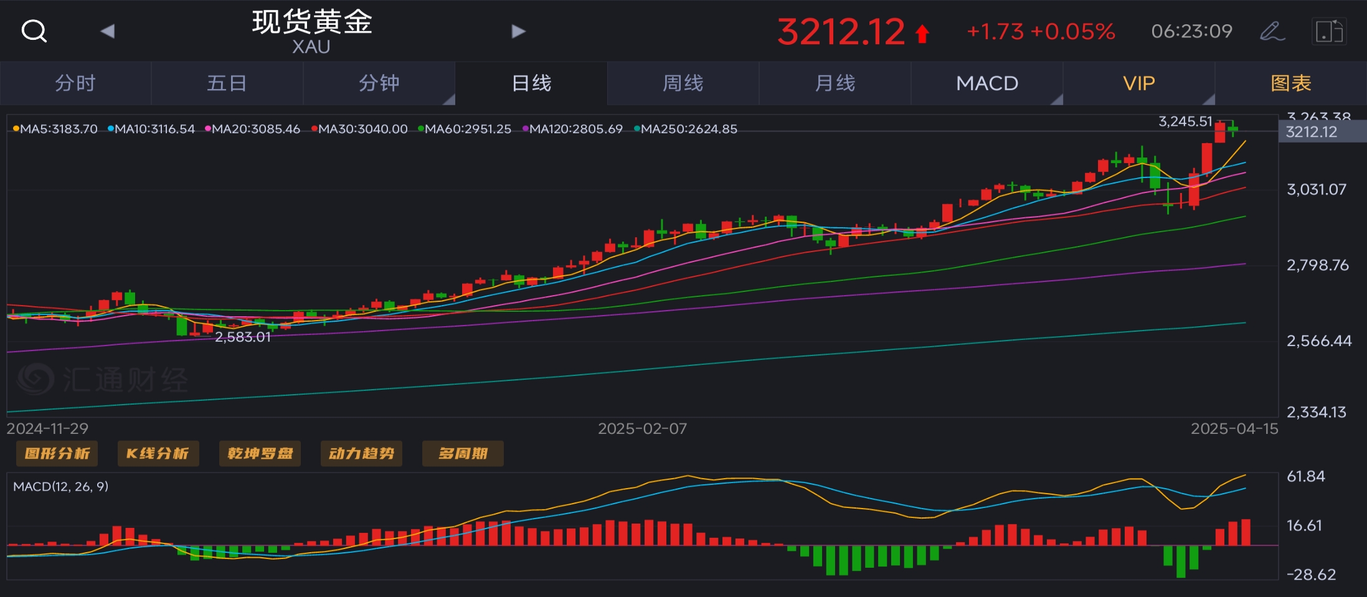The width and height of the screenshot is (1367, 597).
Task: Switch to the 分时 tab
Action: [x=75, y=83]
